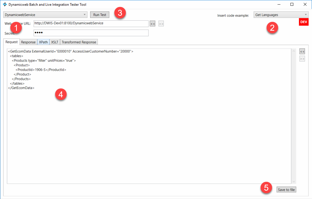Viewport: 312px width, 199px height.
Task: Open the XPath tab
Action: coord(43,42)
